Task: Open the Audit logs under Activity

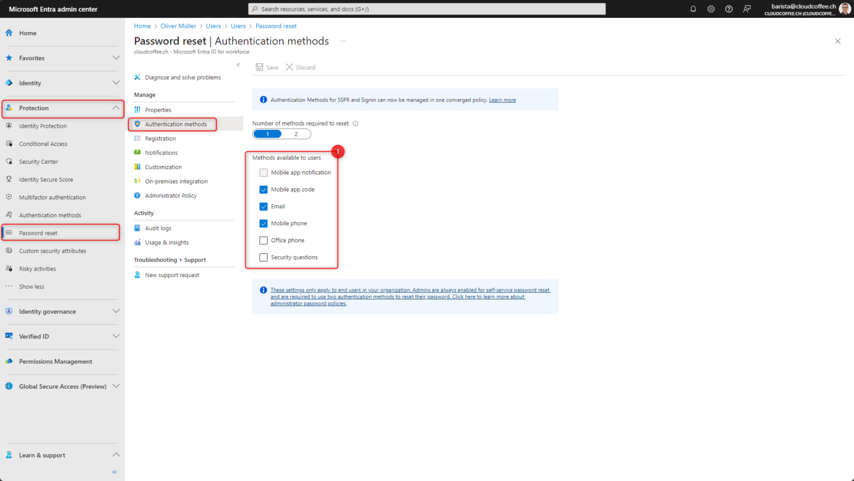Action: [x=158, y=228]
